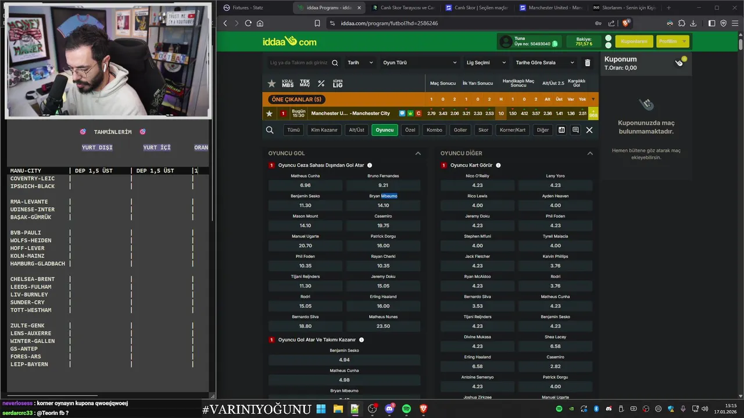Click the red C live icon
This screenshot has width=744, height=418.
(x=419, y=113)
